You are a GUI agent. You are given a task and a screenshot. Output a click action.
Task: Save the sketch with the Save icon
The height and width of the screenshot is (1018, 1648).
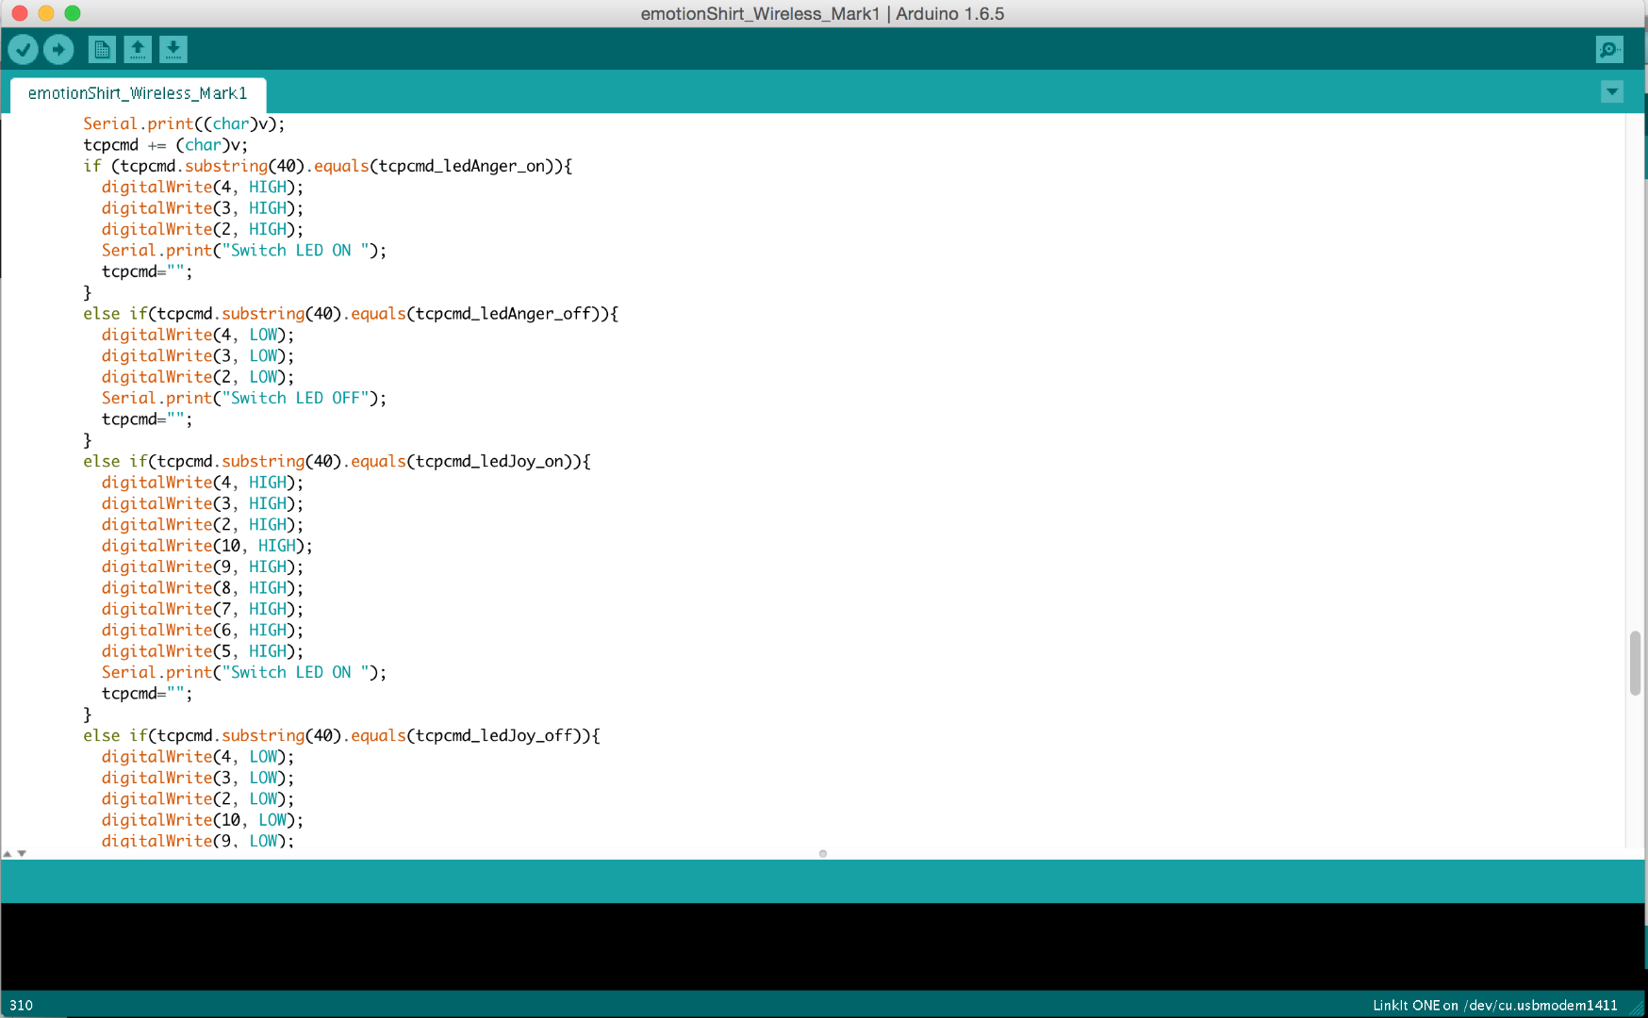173,49
